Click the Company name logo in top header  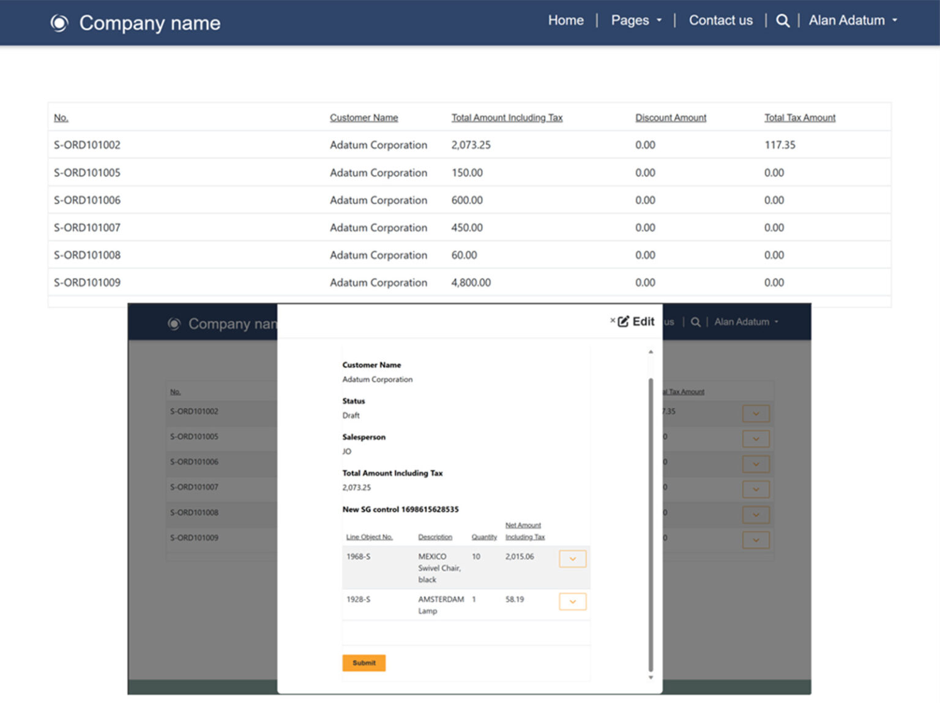pos(59,23)
